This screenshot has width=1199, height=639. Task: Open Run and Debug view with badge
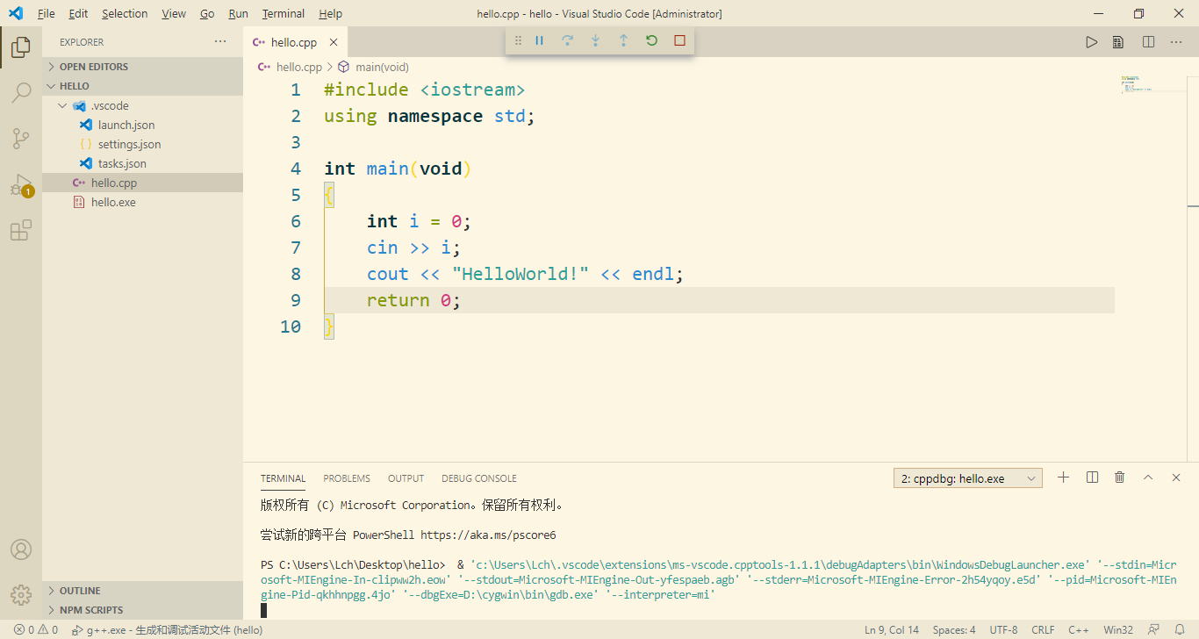click(21, 185)
